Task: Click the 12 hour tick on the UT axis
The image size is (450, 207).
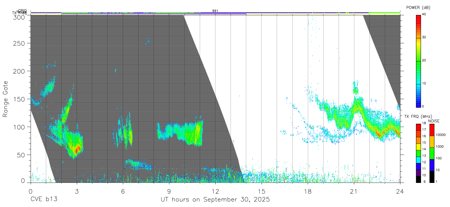Action: coord(215,191)
